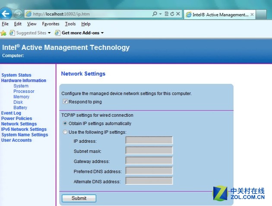Expand the Get more Add-ons dropdown arrow

pos(102,33)
